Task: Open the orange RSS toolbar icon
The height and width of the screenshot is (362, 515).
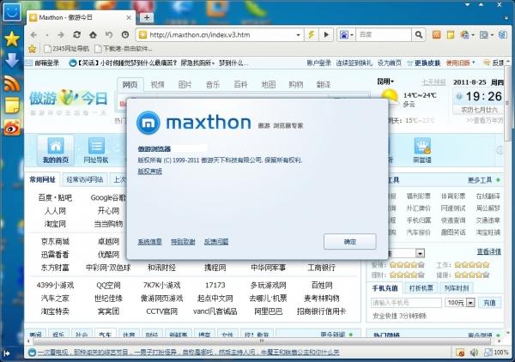Action: click(x=436, y=35)
